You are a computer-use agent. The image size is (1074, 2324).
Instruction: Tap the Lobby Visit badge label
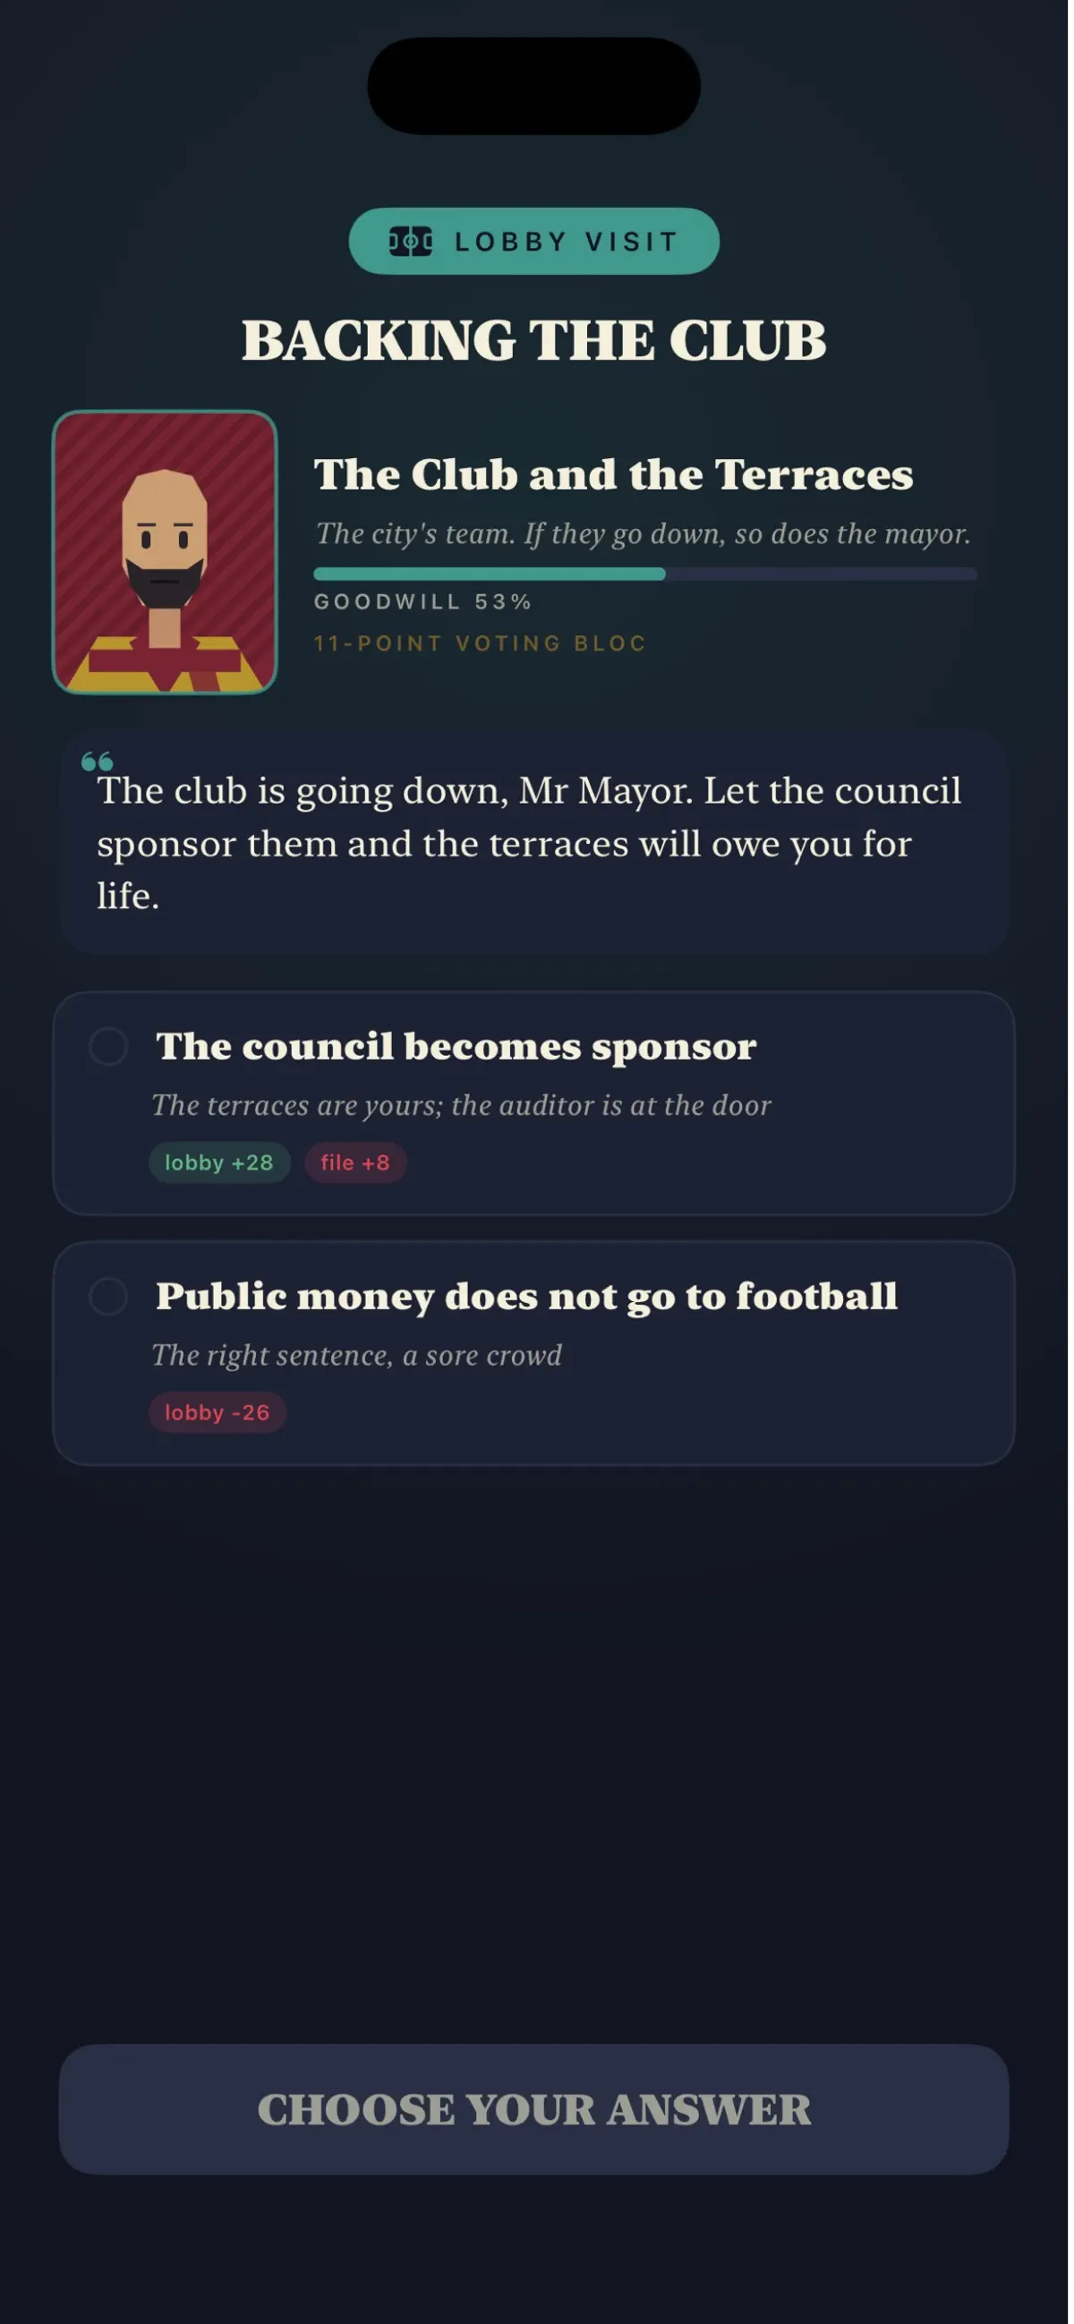[567, 242]
